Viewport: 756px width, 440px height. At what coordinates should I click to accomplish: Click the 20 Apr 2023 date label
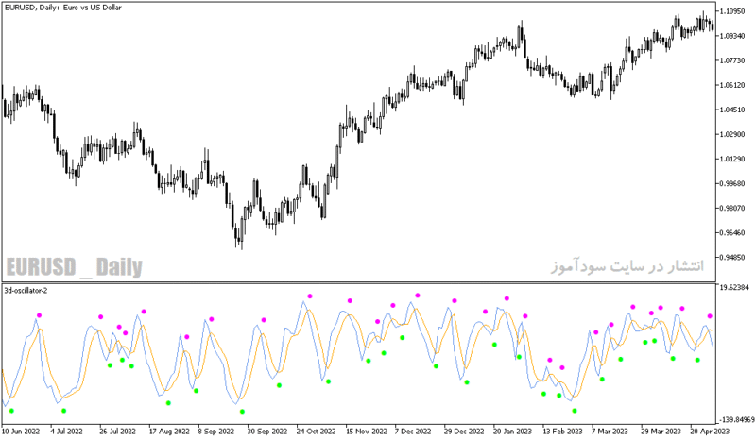click(x=710, y=431)
